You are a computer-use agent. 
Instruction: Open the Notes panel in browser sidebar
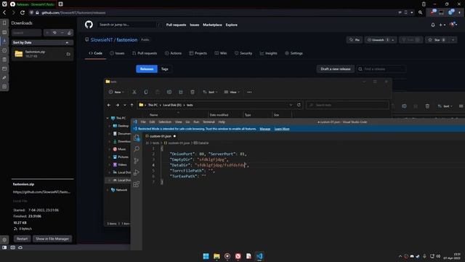[4, 60]
